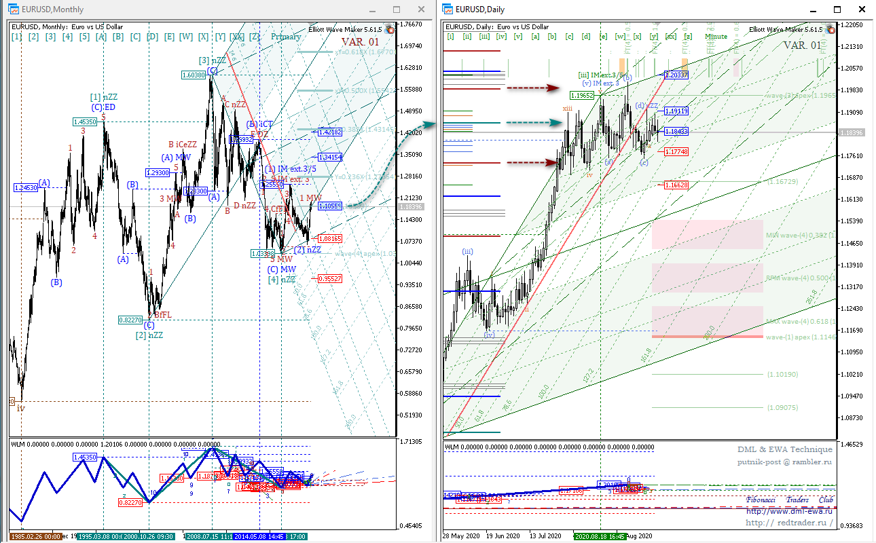Click Elliott Wave Maker icon on Monthly chart

[390, 29]
